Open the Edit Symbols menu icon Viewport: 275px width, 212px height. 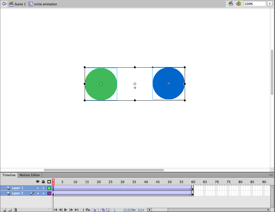coord(238,4)
